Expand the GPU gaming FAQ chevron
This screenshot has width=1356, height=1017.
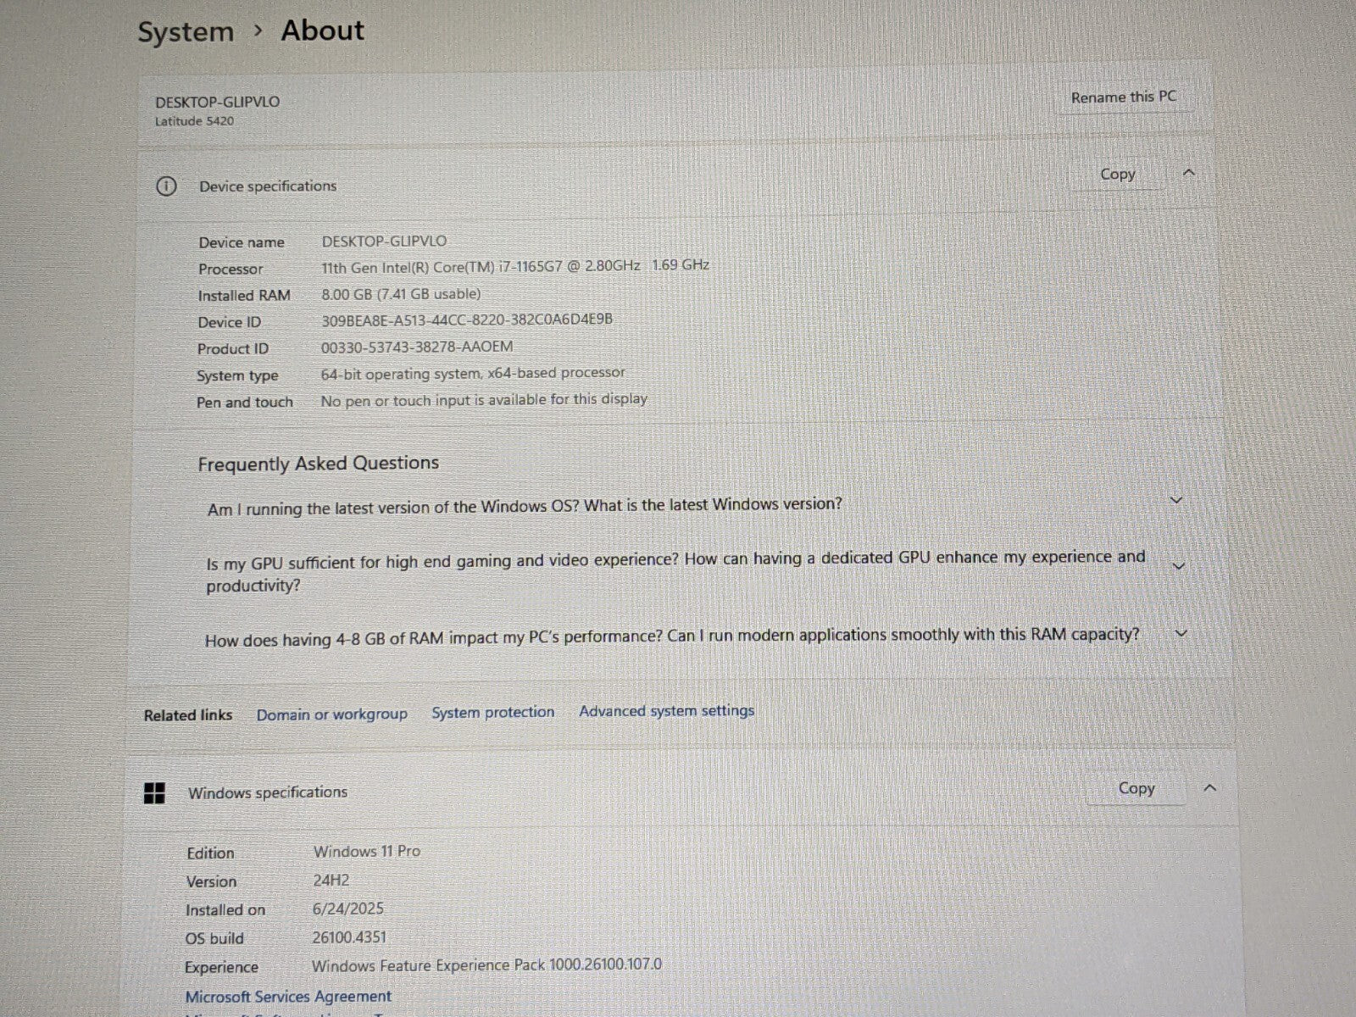1178,565
